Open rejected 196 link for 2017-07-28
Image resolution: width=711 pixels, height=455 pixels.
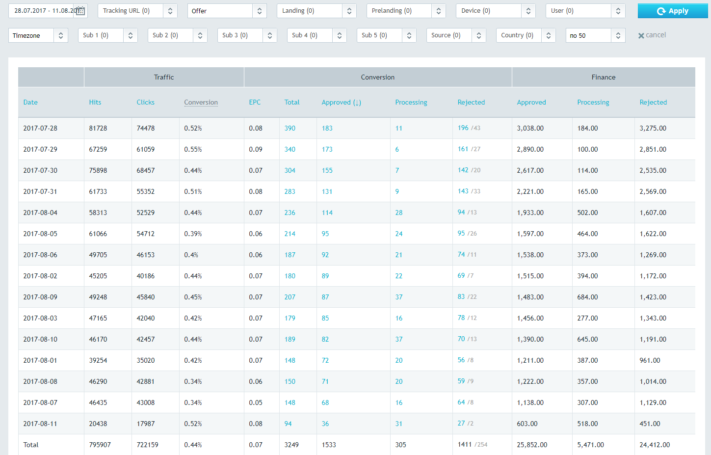pyautogui.click(x=463, y=128)
